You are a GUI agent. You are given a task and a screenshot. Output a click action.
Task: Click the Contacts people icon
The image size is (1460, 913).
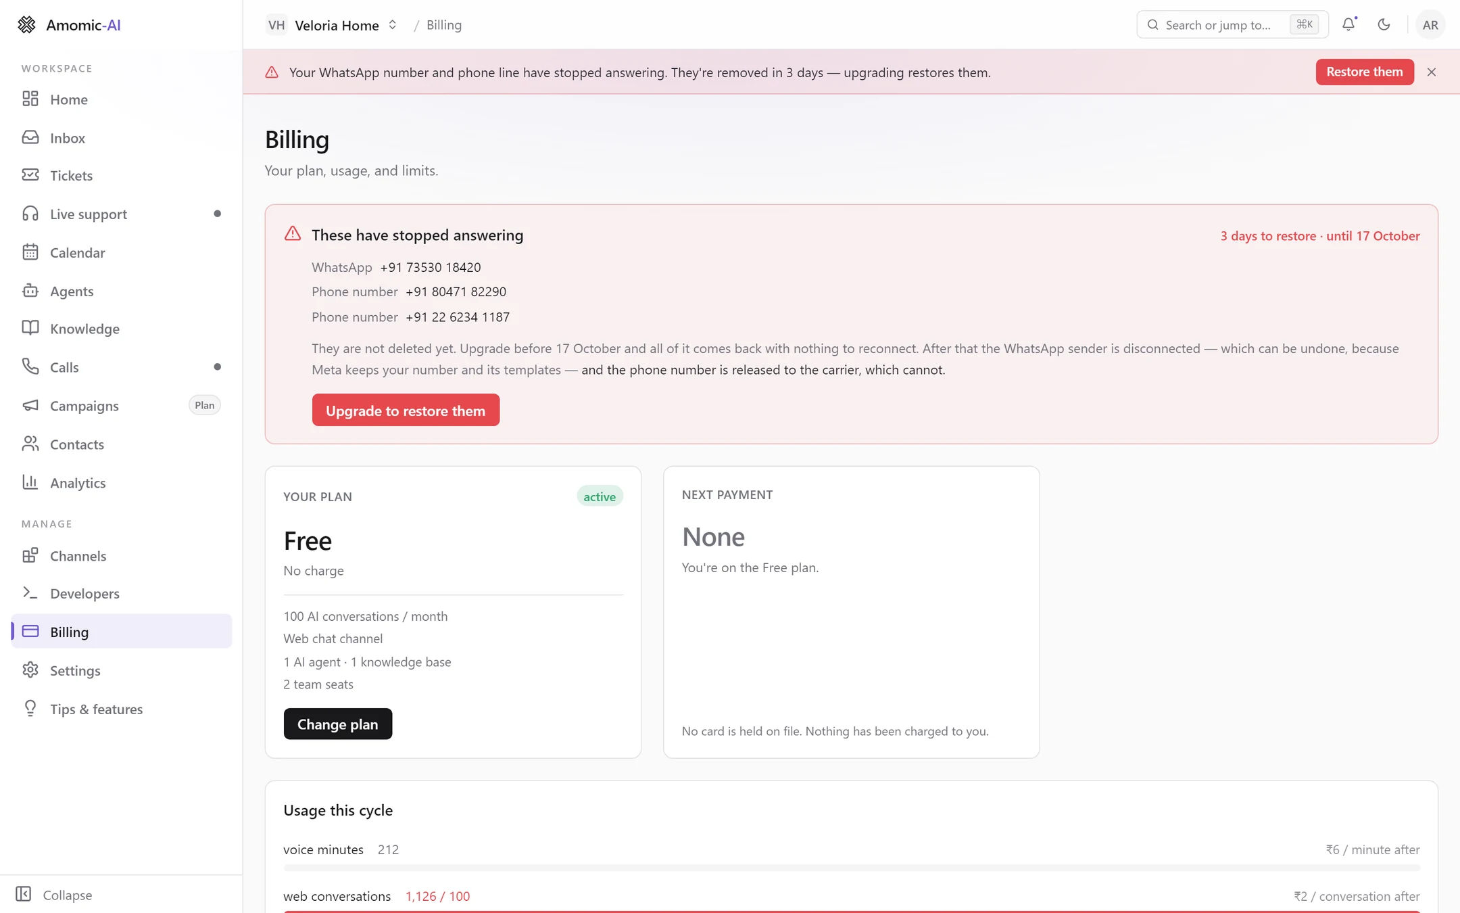[x=30, y=444]
